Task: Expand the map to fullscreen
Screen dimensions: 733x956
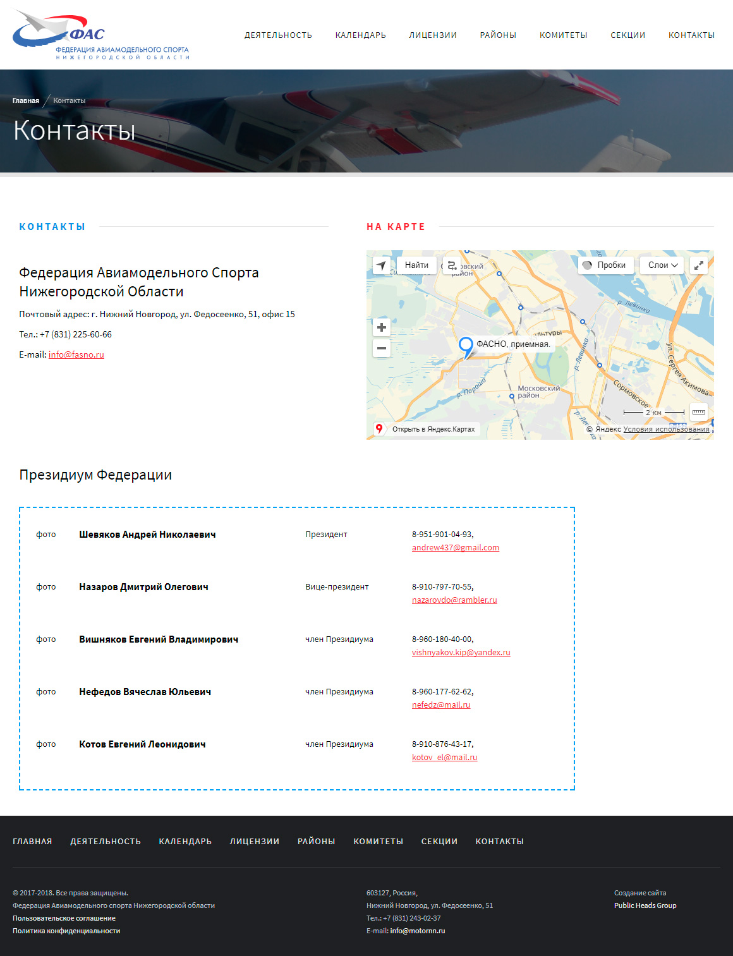Action: coord(699,265)
